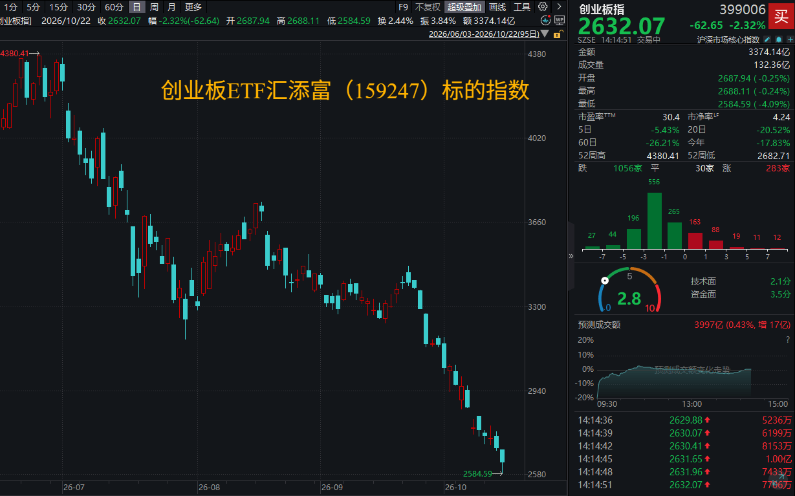Click the index code 399006

point(743,10)
